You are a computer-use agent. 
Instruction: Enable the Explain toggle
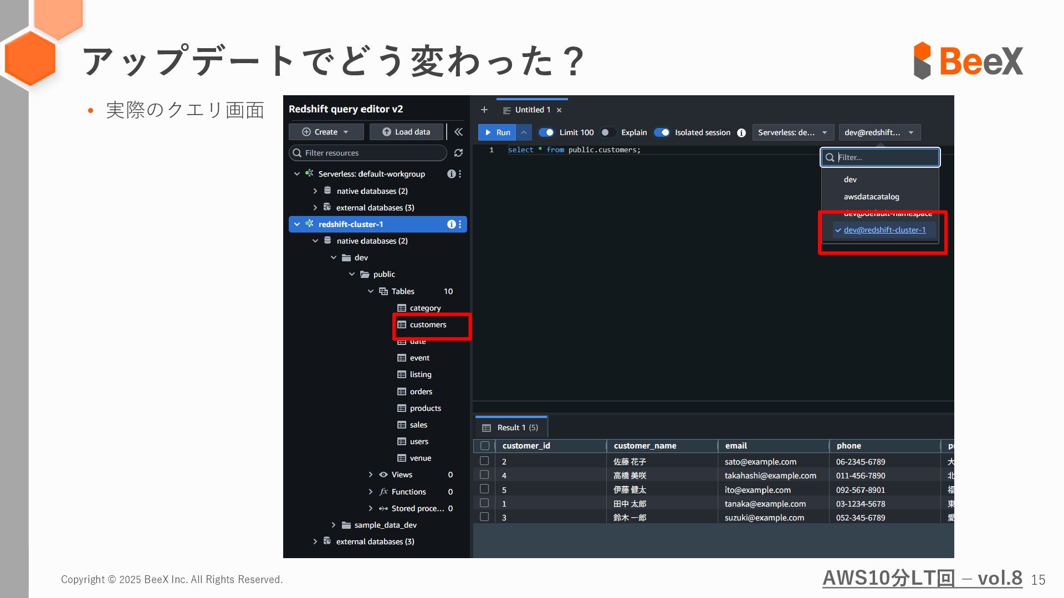point(608,132)
